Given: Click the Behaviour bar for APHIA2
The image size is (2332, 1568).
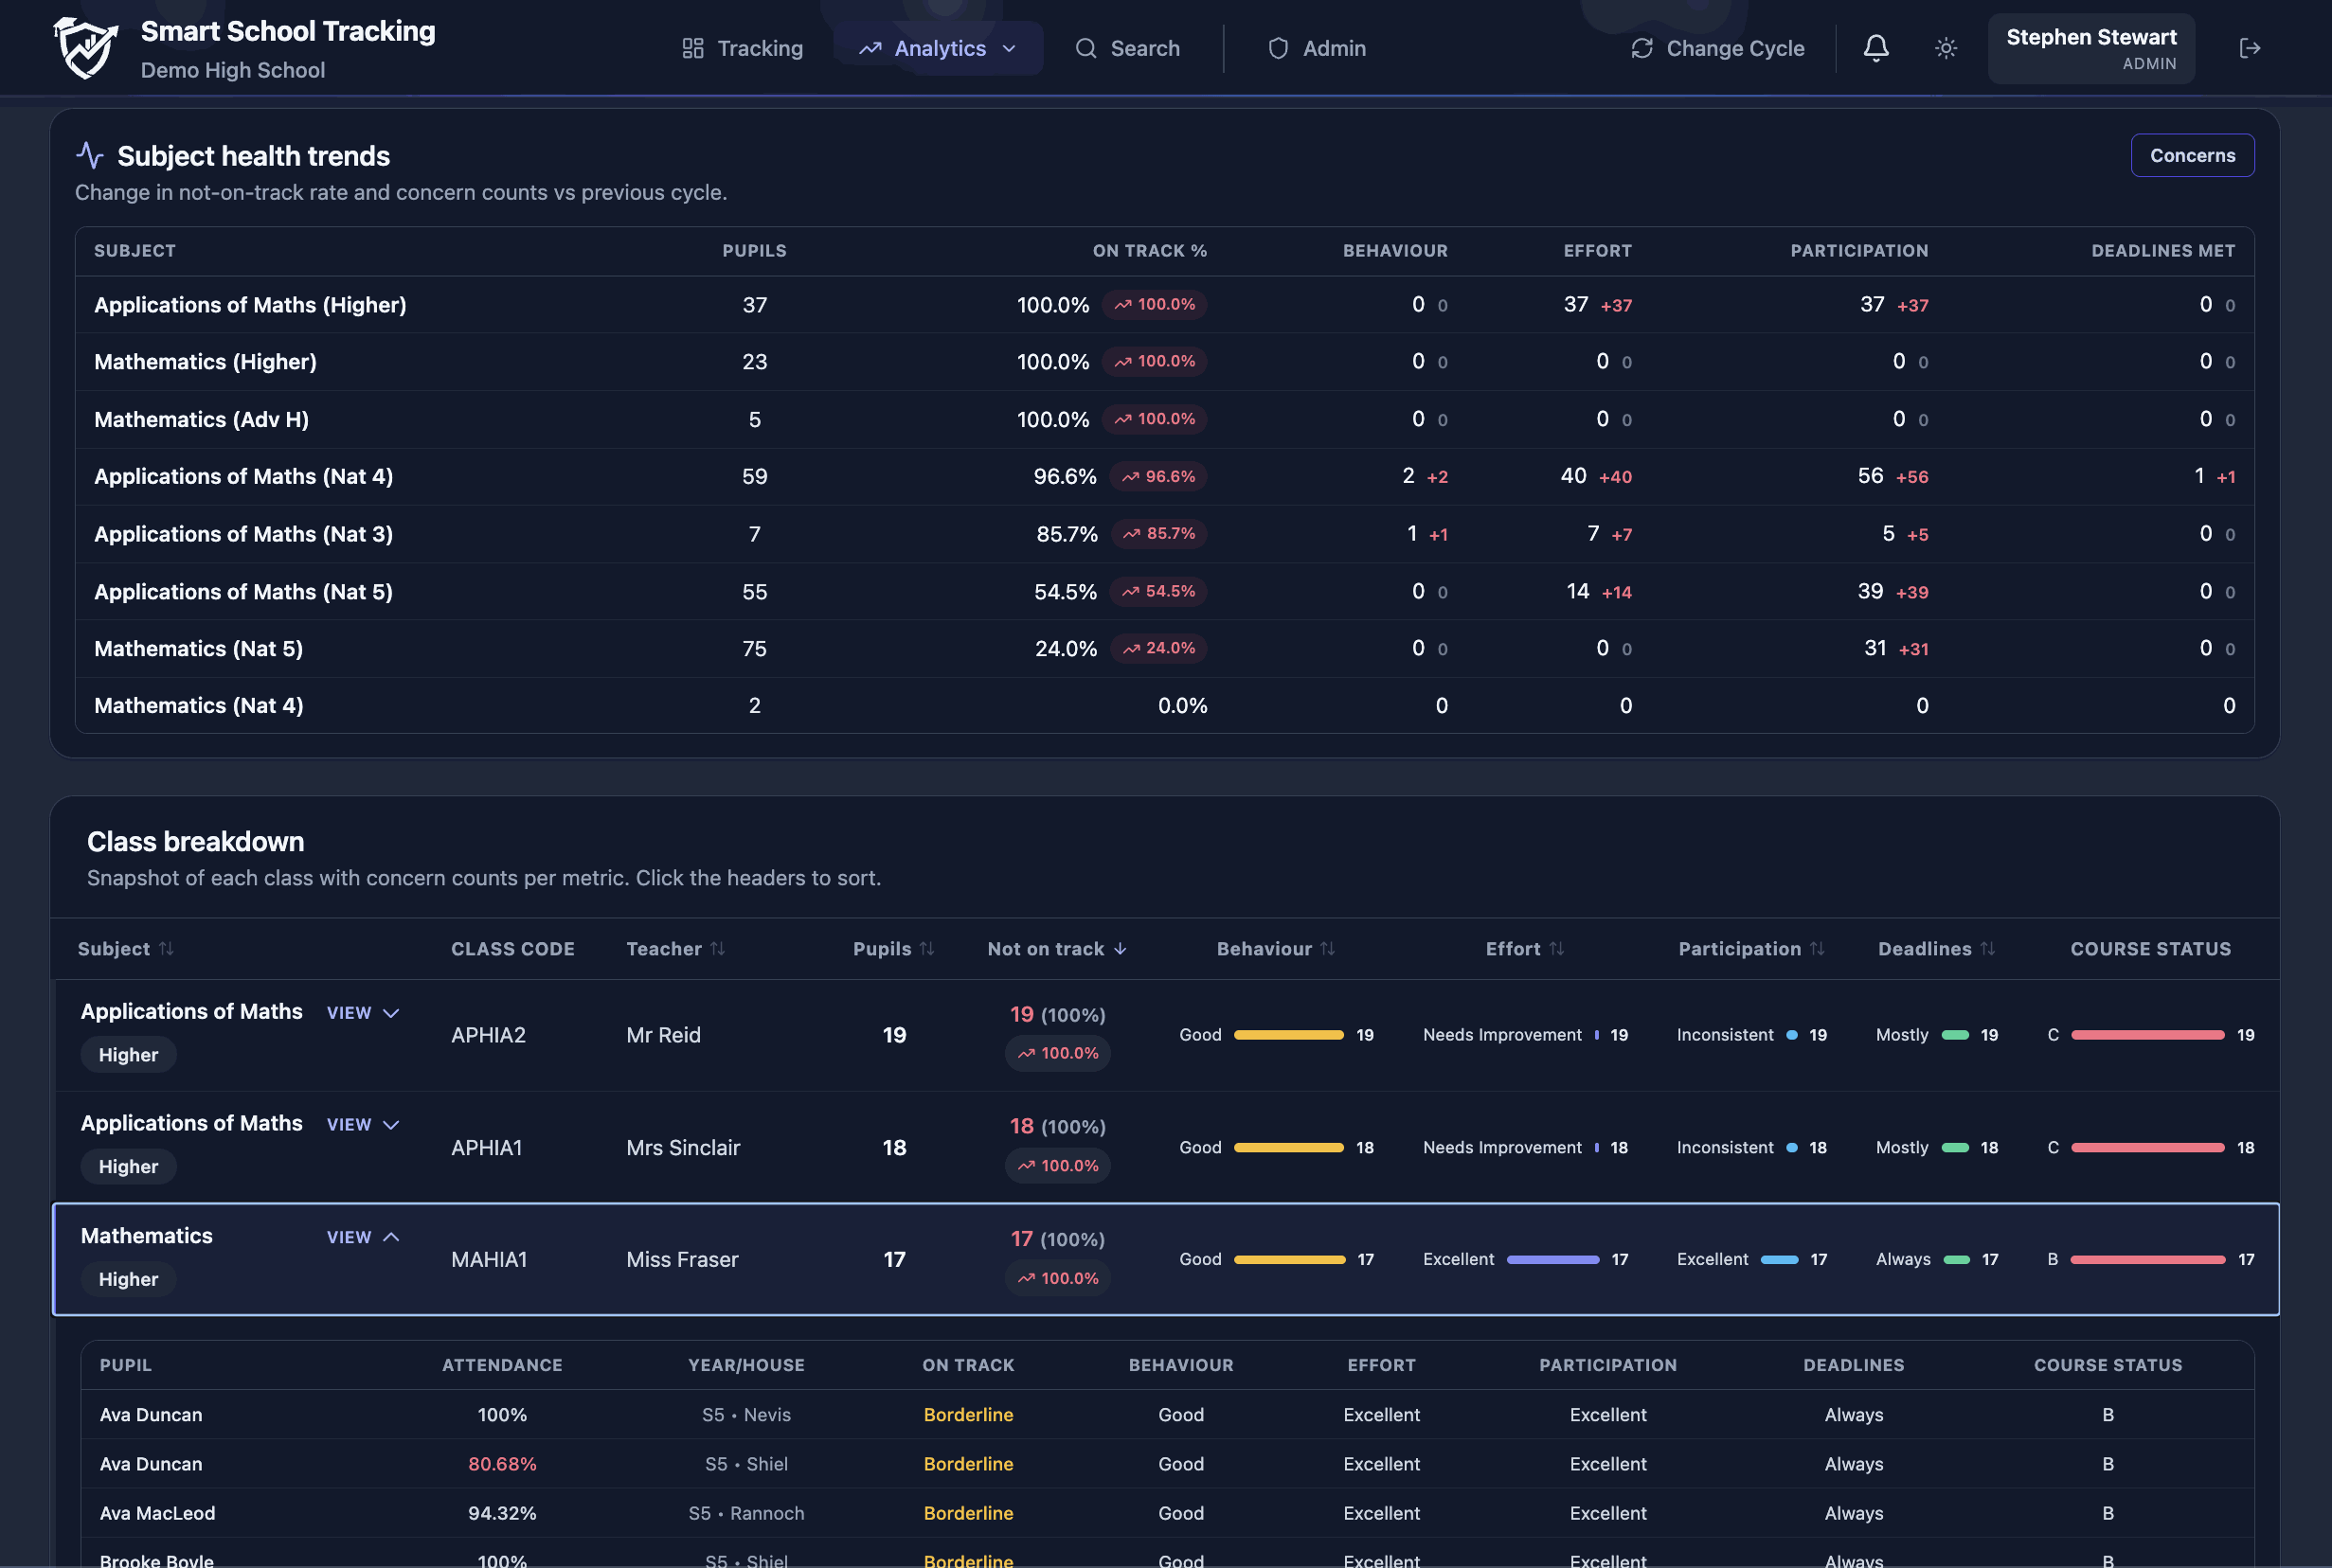Looking at the screenshot, I should point(1288,1035).
